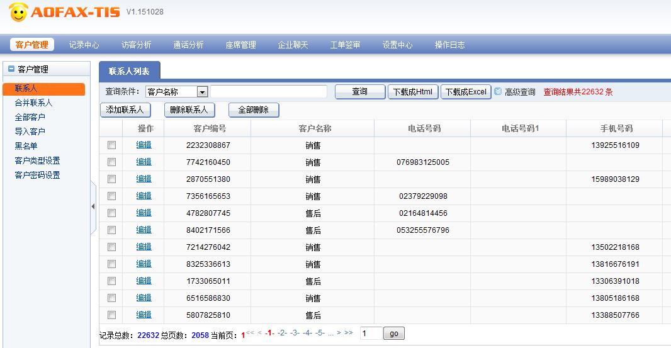Open the 记录中心 menu
Image resolution: width=671 pixels, height=348 pixels.
tap(84, 45)
